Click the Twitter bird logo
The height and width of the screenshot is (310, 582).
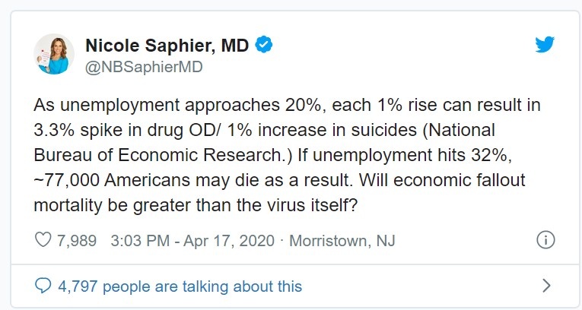coord(545,45)
